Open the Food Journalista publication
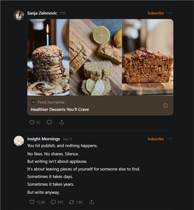Viewport: 194px width, 210px height. point(51,102)
